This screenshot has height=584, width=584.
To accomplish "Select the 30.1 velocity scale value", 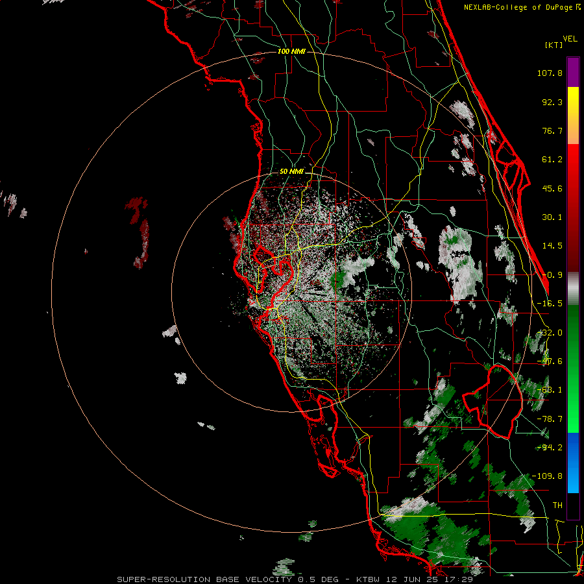I will pos(552,217).
